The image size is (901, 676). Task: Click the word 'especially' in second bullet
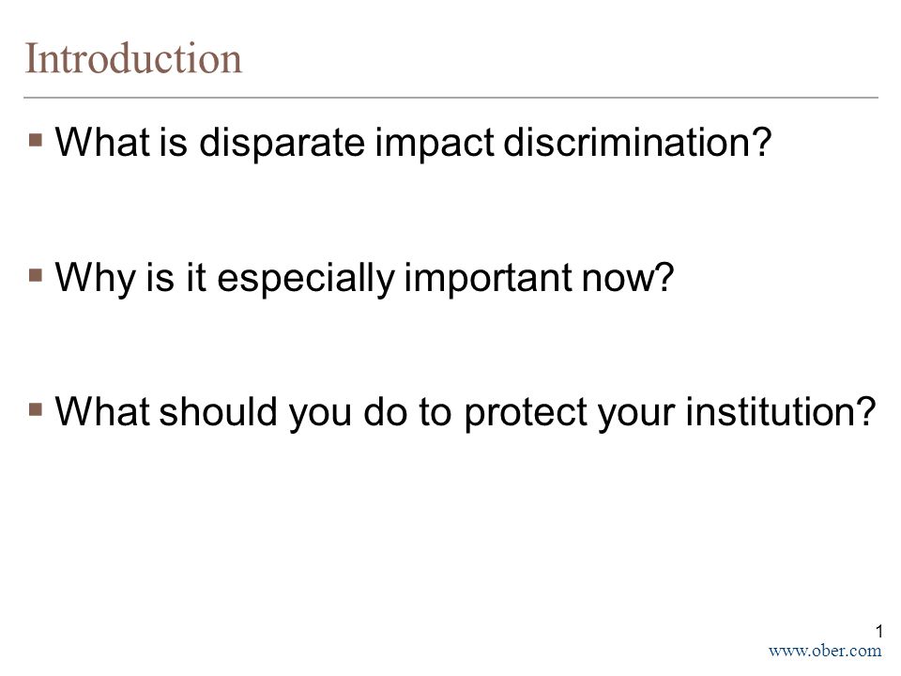(306, 280)
